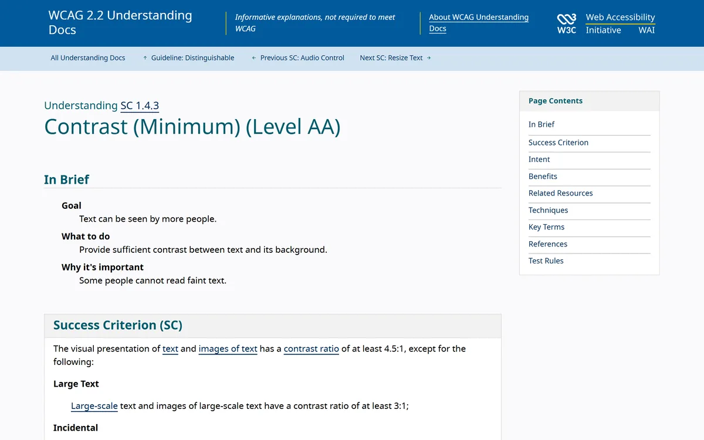
Task: Open the Large-scale definition link
Action: [94, 405]
